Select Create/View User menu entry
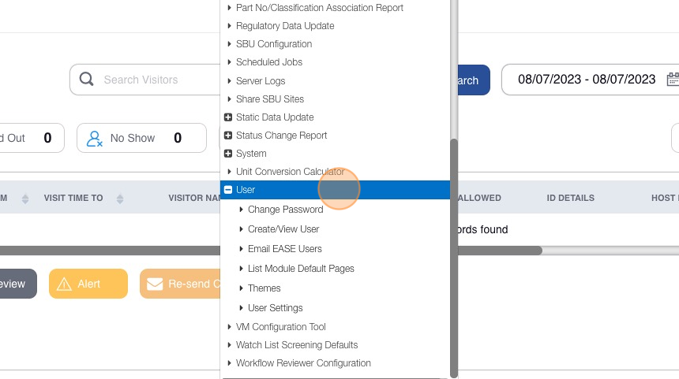 tap(283, 229)
